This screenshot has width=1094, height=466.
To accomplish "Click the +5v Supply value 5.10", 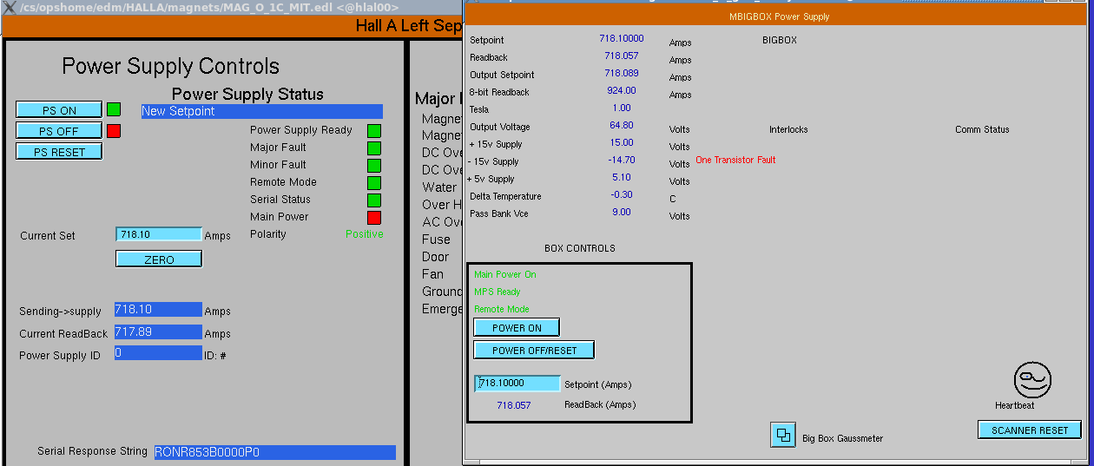I will click(x=622, y=177).
